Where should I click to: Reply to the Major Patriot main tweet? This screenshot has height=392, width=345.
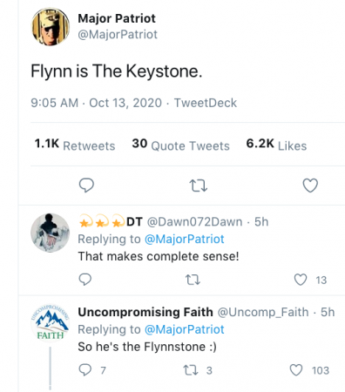[x=86, y=185]
